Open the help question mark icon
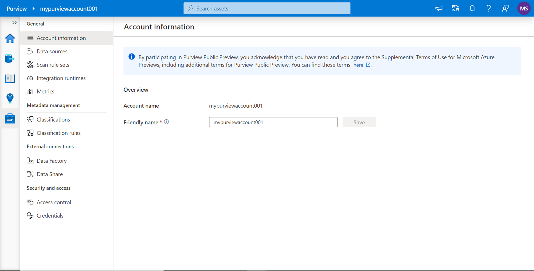The image size is (534, 271). [489, 9]
